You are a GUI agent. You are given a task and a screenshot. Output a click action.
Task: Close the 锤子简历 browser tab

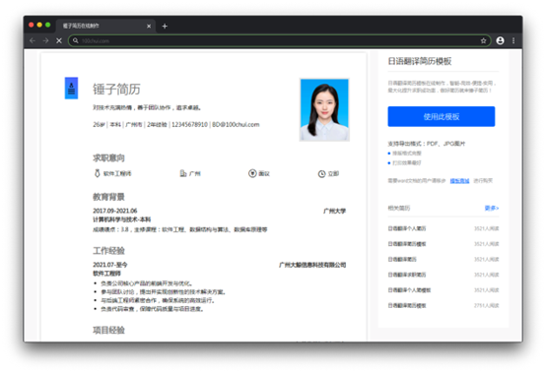149,26
